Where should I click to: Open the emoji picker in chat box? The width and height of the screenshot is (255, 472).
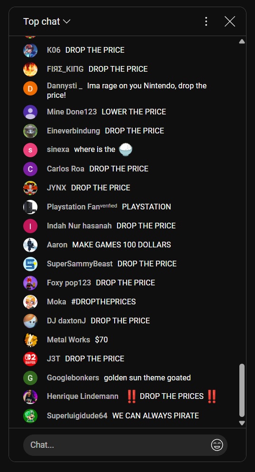[217, 444]
